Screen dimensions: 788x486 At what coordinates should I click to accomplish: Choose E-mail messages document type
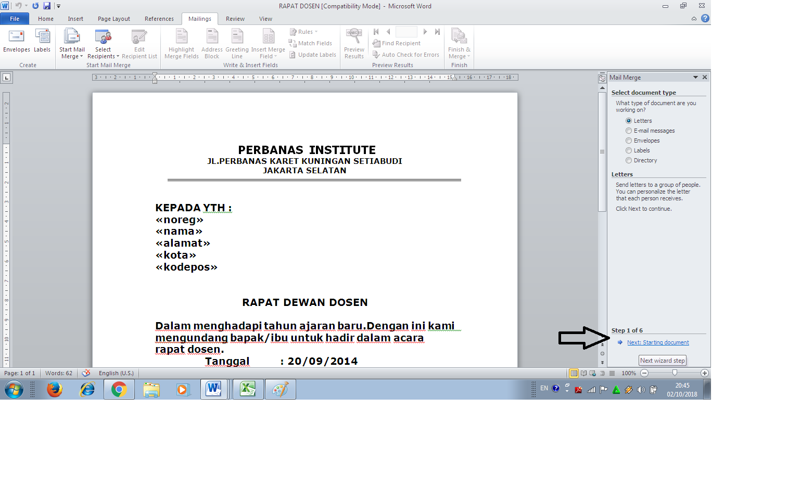629,130
